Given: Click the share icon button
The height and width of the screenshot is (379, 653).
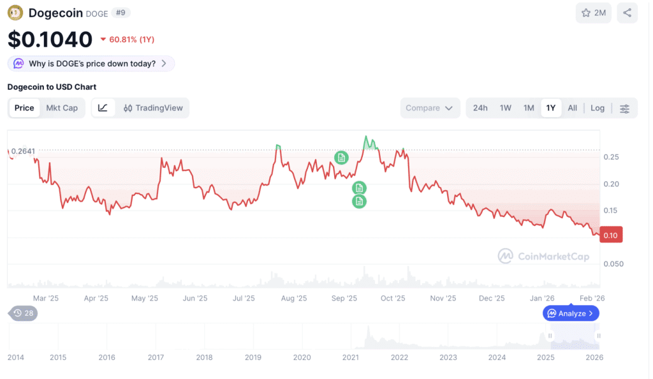Looking at the screenshot, I should 627,13.
